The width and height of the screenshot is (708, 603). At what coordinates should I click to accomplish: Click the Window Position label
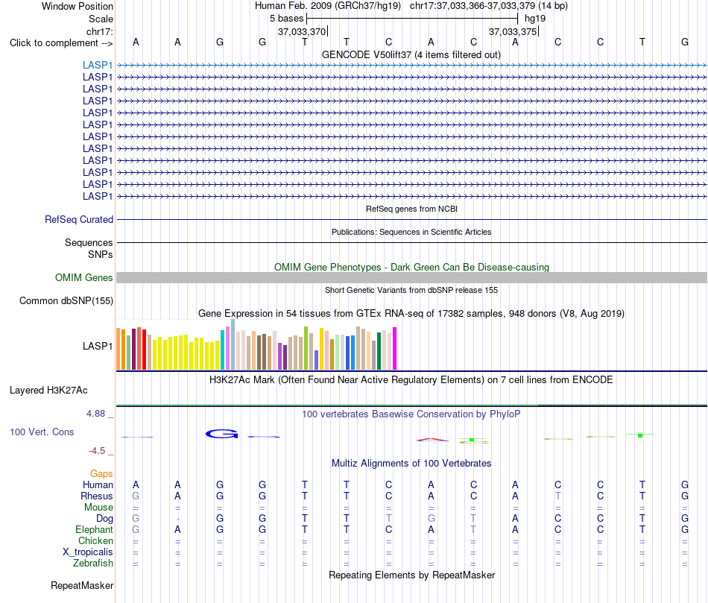tap(78, 6)
